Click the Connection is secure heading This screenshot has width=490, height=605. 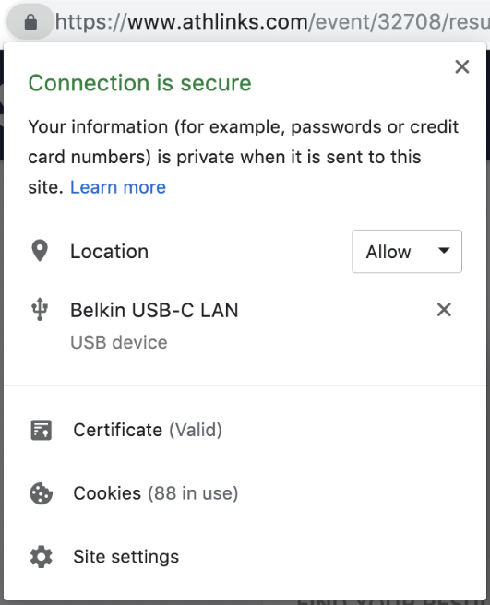click(139, 83)
